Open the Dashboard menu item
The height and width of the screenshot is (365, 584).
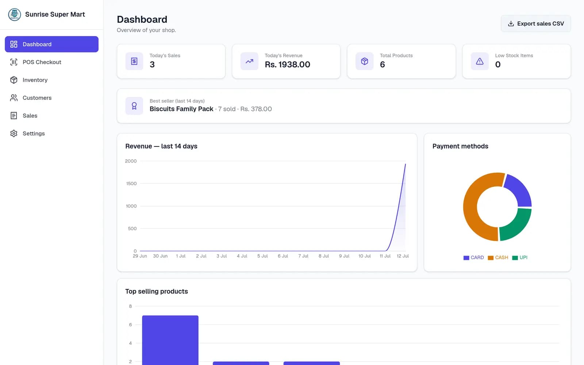(51, 44)
